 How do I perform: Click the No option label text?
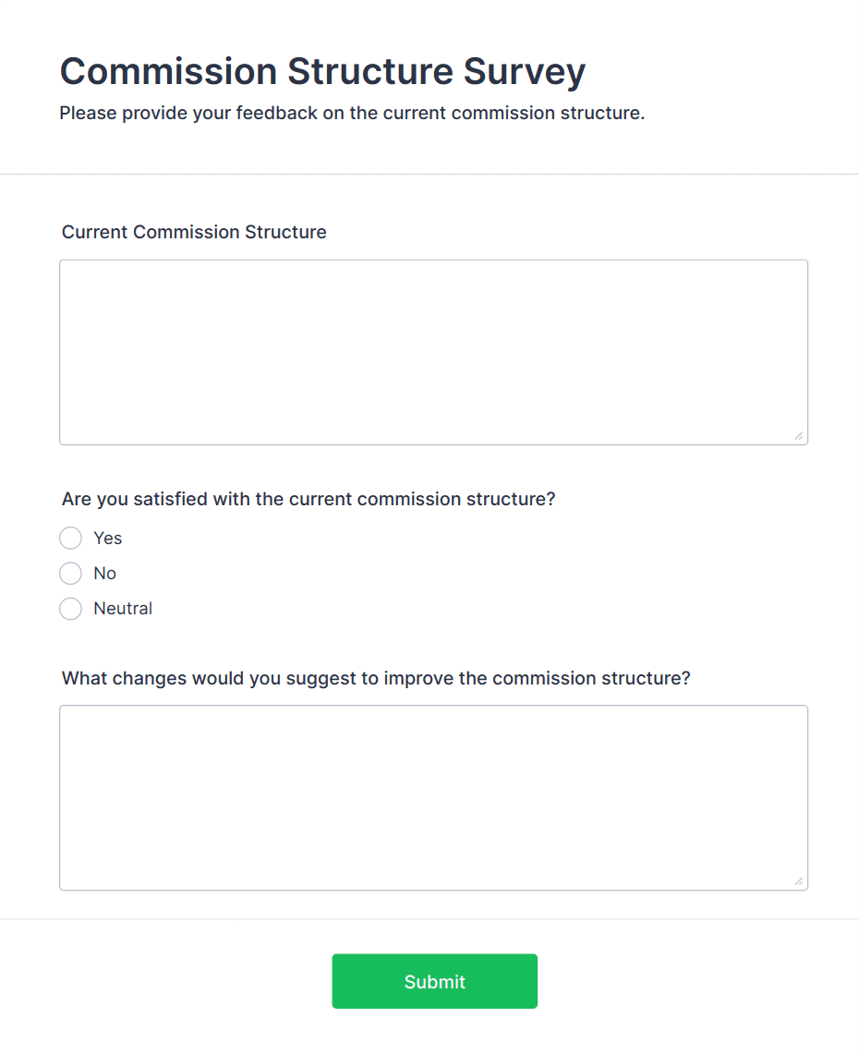[103, 573]
